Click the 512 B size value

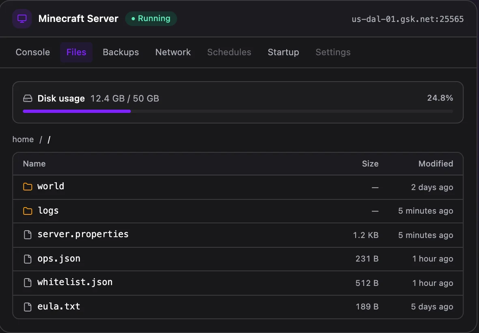tap(367, 283)
